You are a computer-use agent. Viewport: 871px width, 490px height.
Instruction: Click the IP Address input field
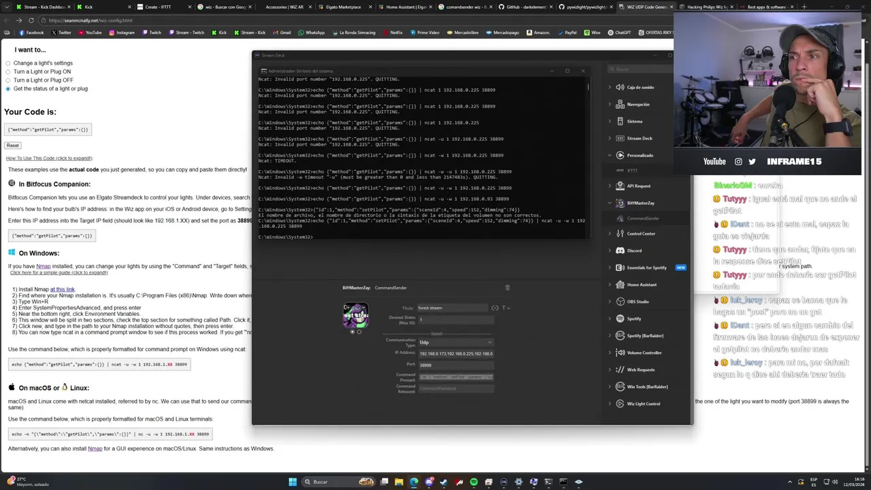click(x=455, y=353)
